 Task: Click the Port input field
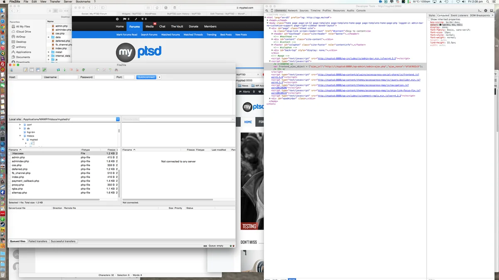click(129, 77)
